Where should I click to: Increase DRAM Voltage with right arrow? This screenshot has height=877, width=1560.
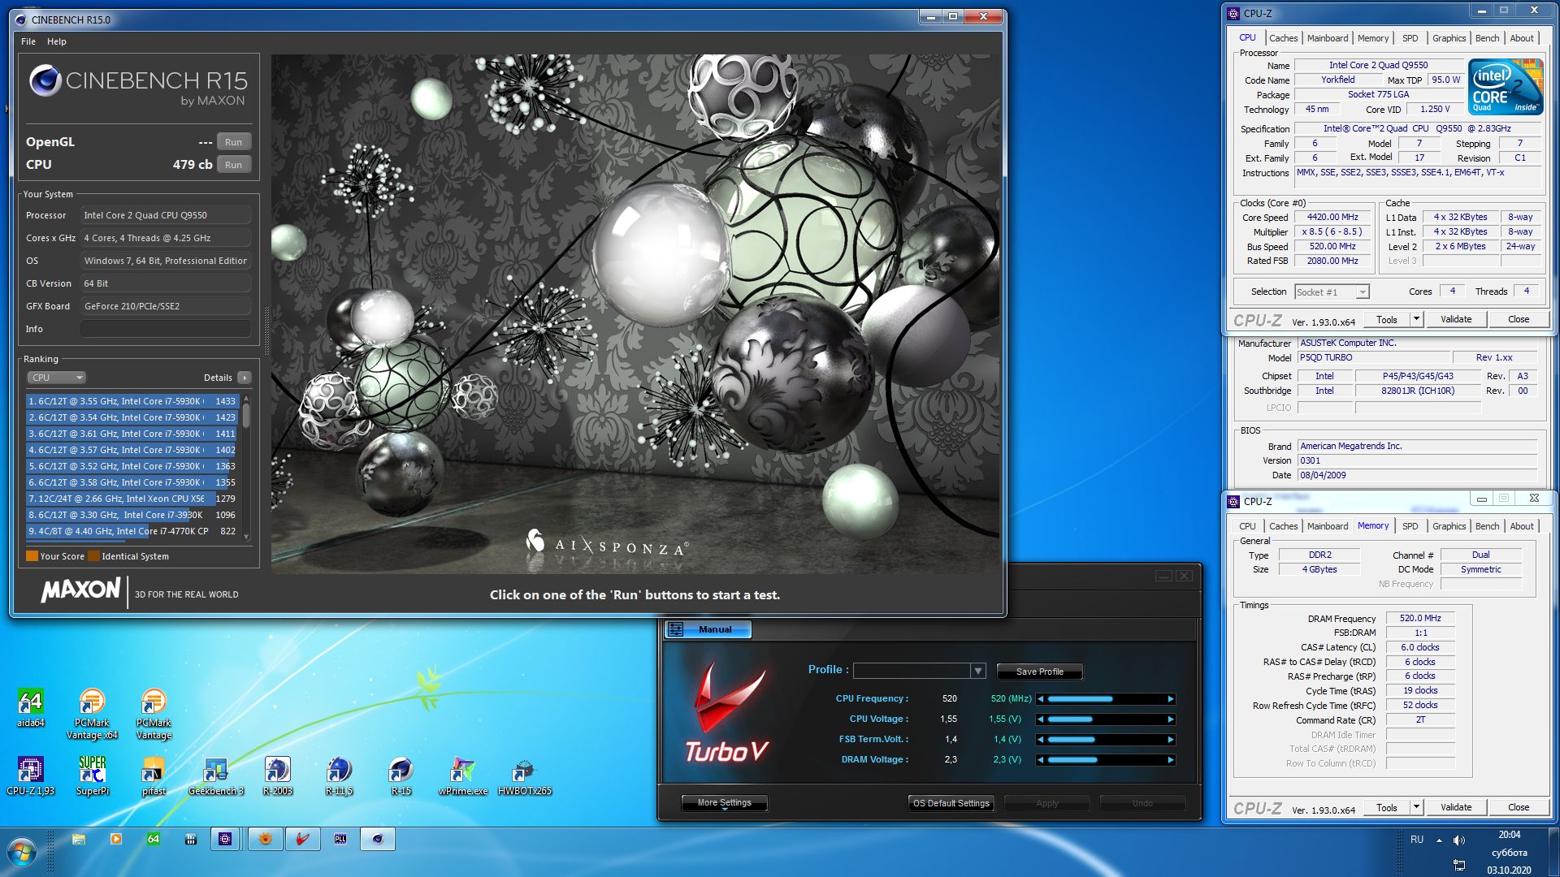click(1171, 760)
